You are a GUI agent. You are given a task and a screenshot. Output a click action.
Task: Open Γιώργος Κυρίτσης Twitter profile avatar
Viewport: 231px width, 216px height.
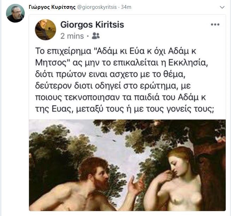click(x=15, y=13)
